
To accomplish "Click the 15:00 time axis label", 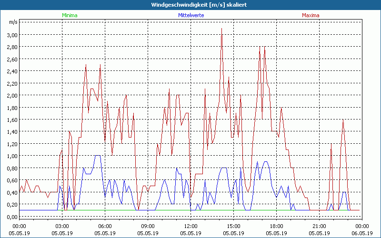I will pyautogui.click(x=233, y=226).
